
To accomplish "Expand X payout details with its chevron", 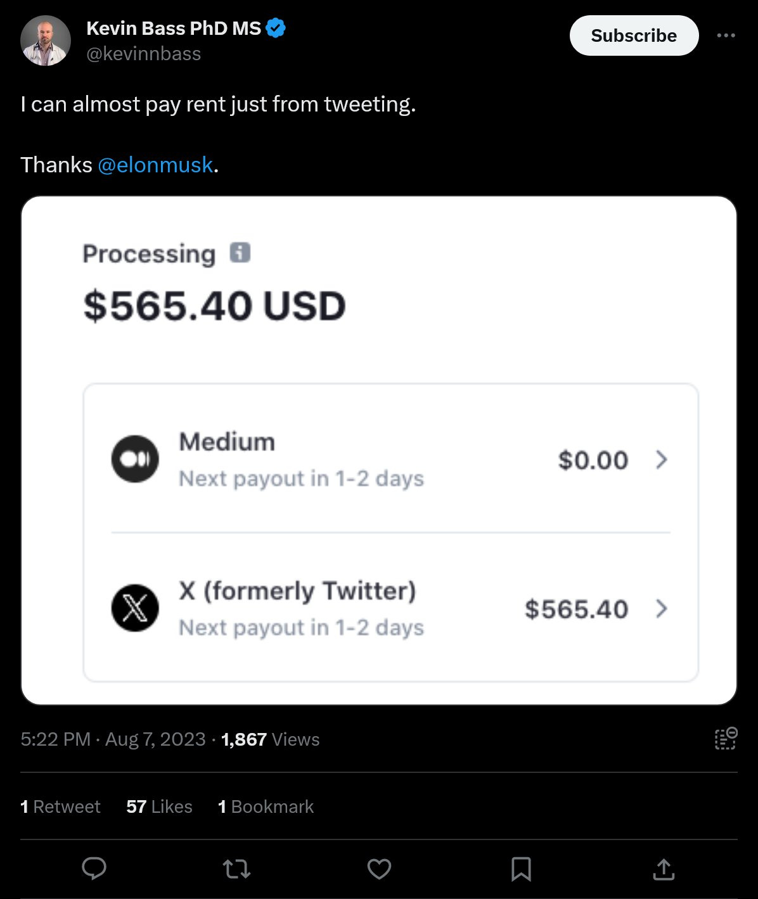I will [x=662, y=609].
